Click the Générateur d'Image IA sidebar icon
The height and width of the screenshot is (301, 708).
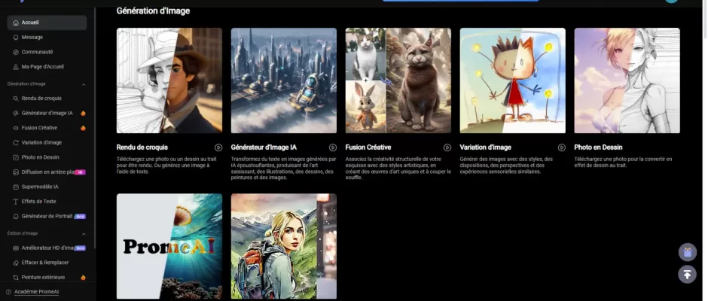click(16, 114)
